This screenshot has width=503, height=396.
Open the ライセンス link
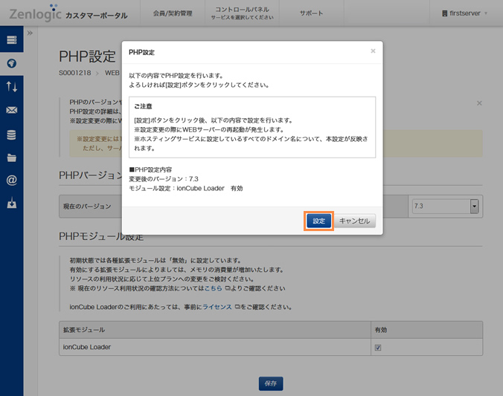216,307
